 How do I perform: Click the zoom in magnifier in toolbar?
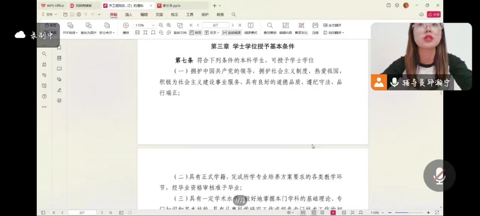coord(169,25)
